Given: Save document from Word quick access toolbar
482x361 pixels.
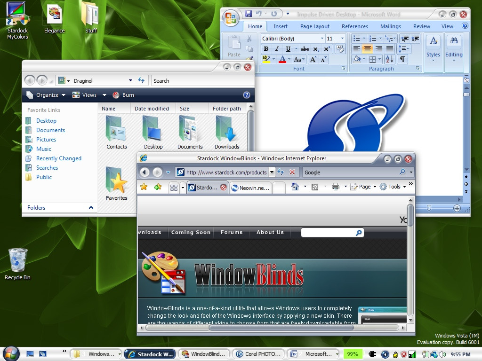Looking at the screenshot, I should coord(249,14).
